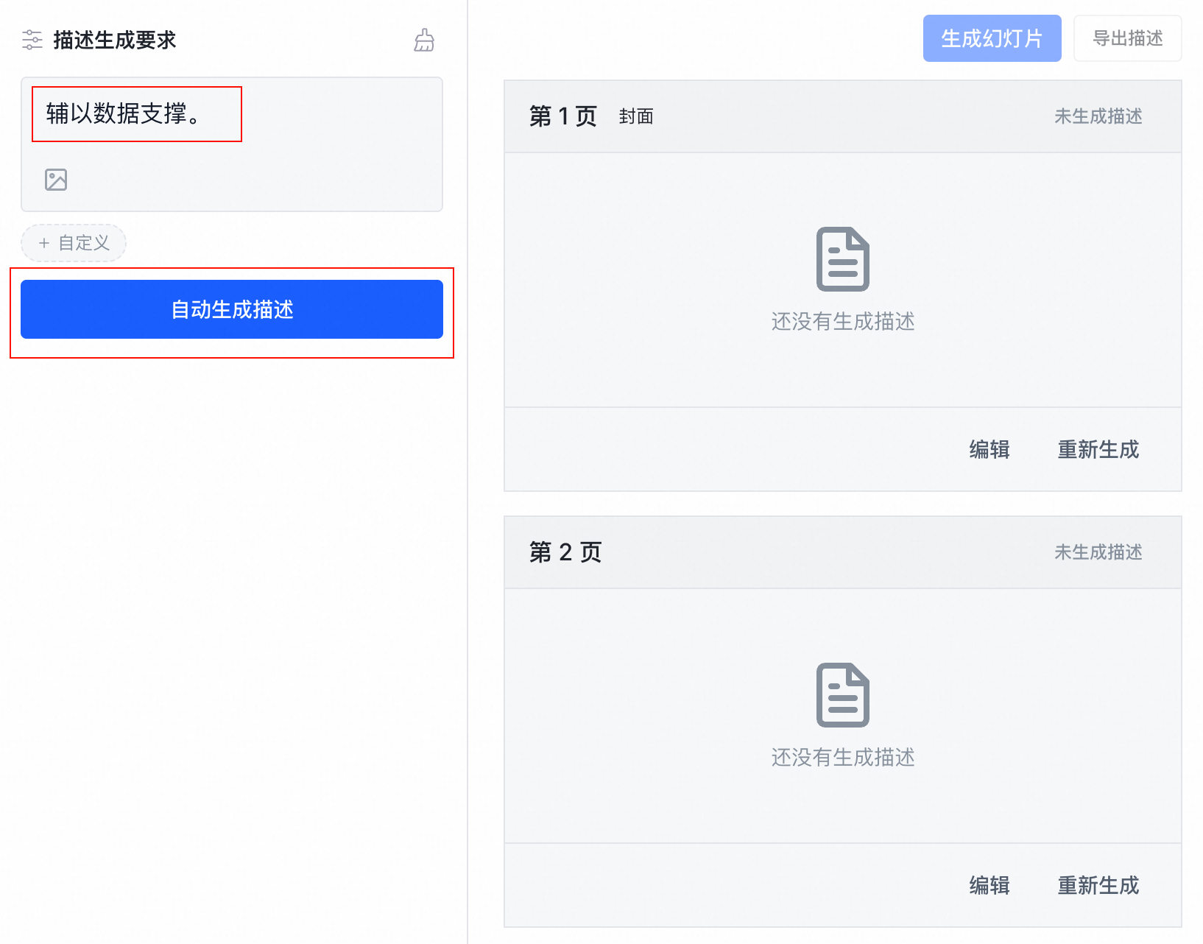This screenshot has width=1203, height=944.
Task: Click 未生成描述 status on 第 2 页
Action: pos(1098,552)
